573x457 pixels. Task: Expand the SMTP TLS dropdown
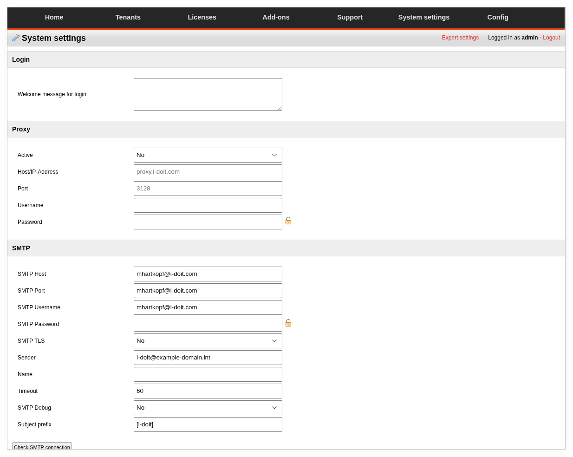(x=208, y=341)
